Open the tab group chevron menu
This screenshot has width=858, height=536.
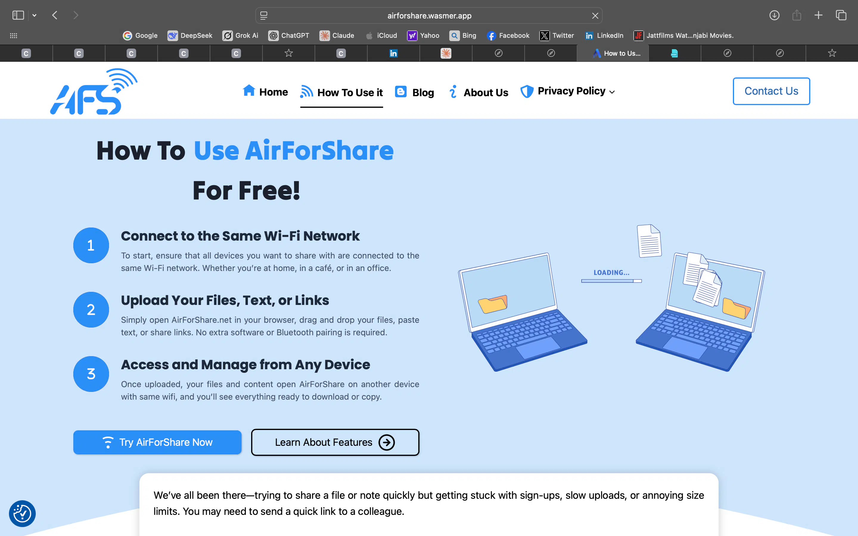[34, 15]
